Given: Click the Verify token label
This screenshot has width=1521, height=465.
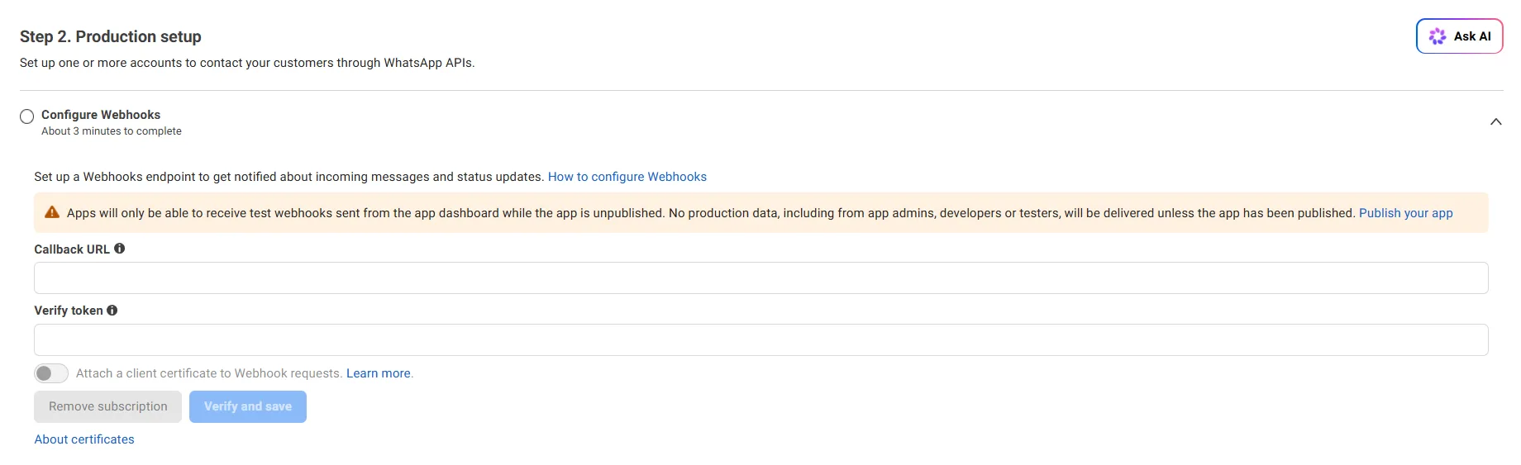Looking at the screenshot, I should [69, 311].
